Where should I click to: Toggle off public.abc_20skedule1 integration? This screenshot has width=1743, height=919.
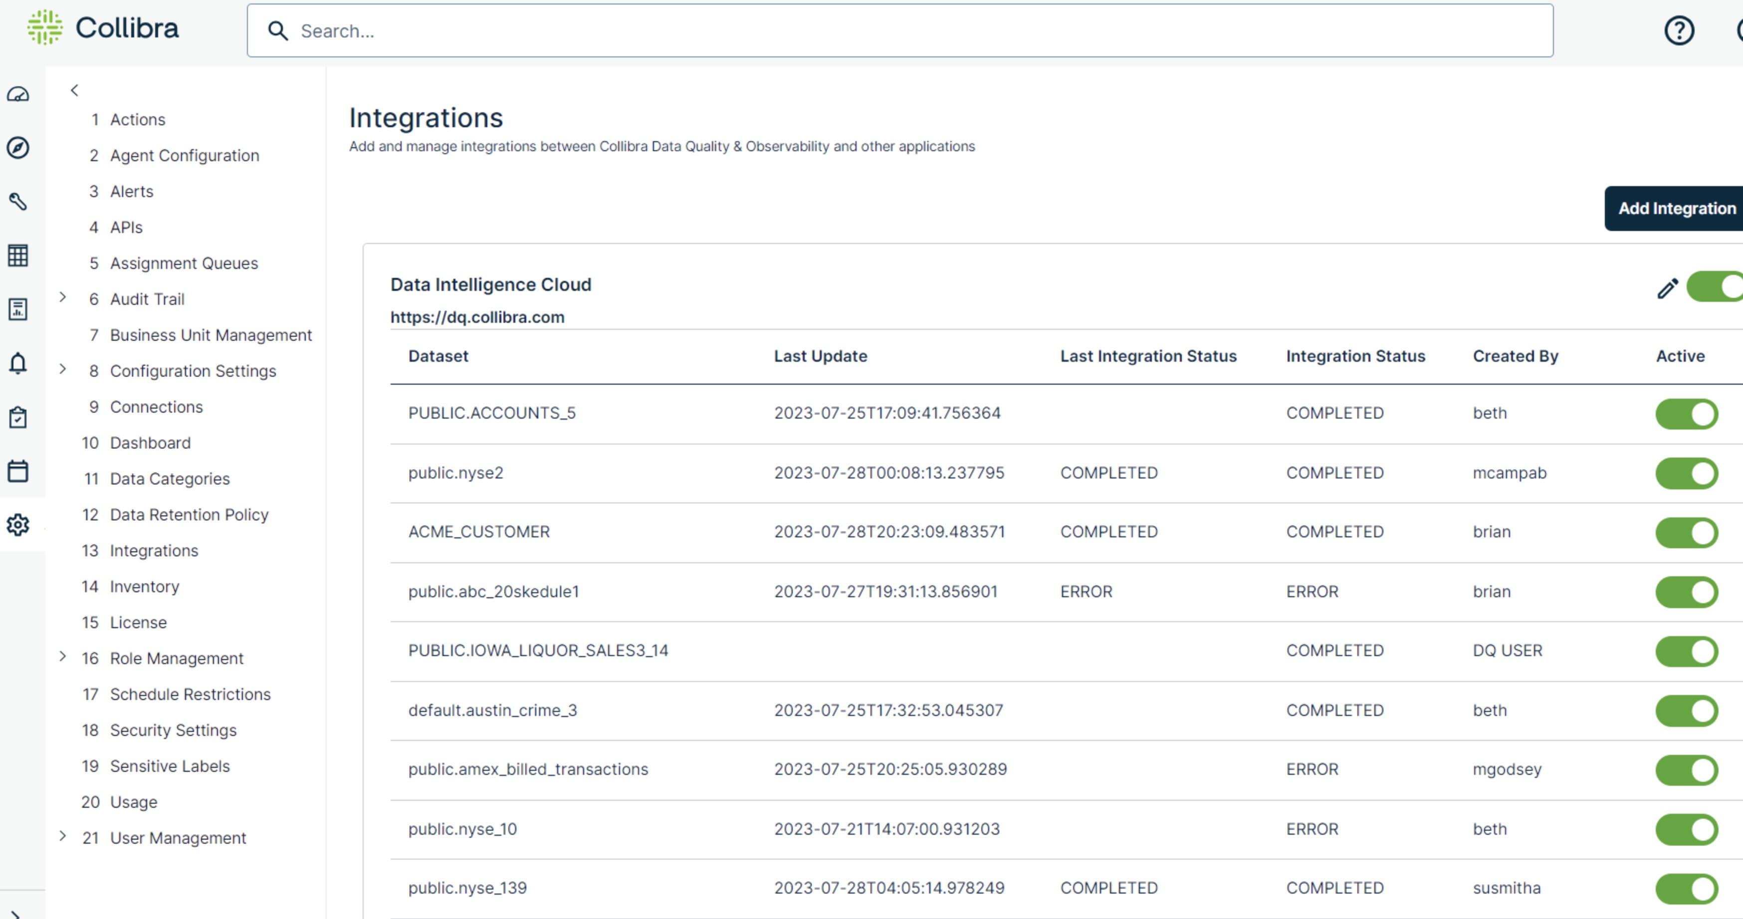pyautogui.click(x=1686, y=592)
